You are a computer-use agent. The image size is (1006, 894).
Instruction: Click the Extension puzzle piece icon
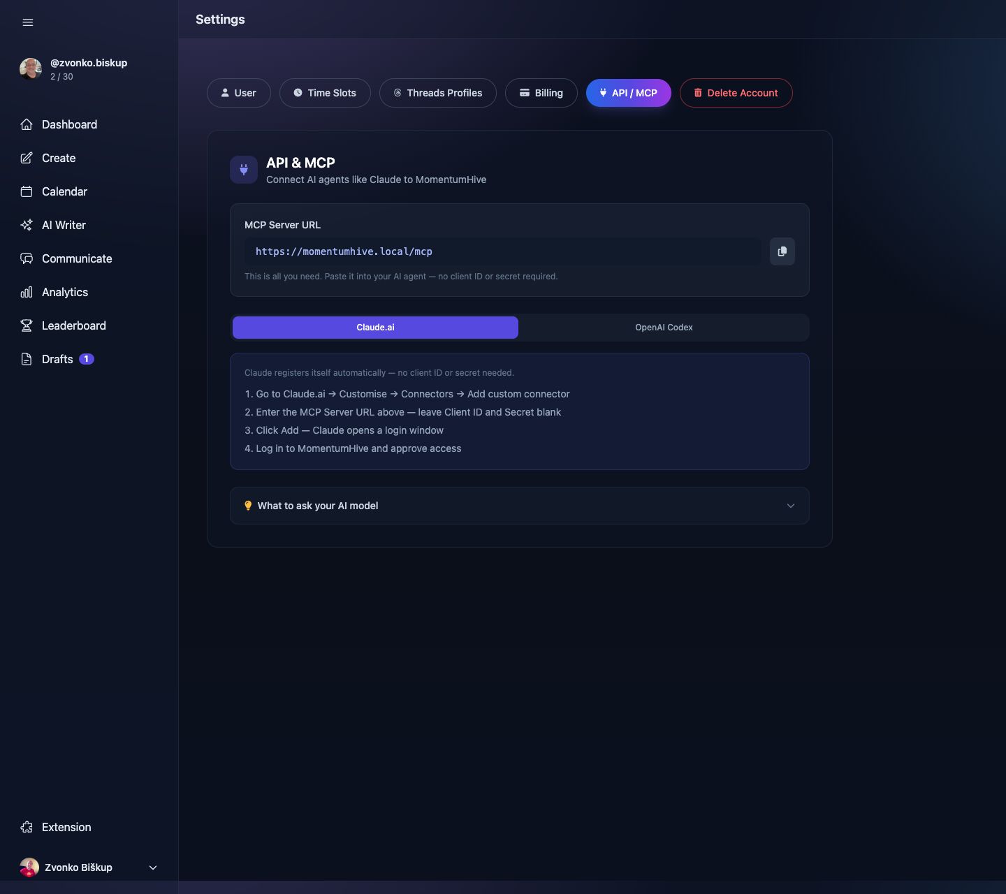(27, 827)
